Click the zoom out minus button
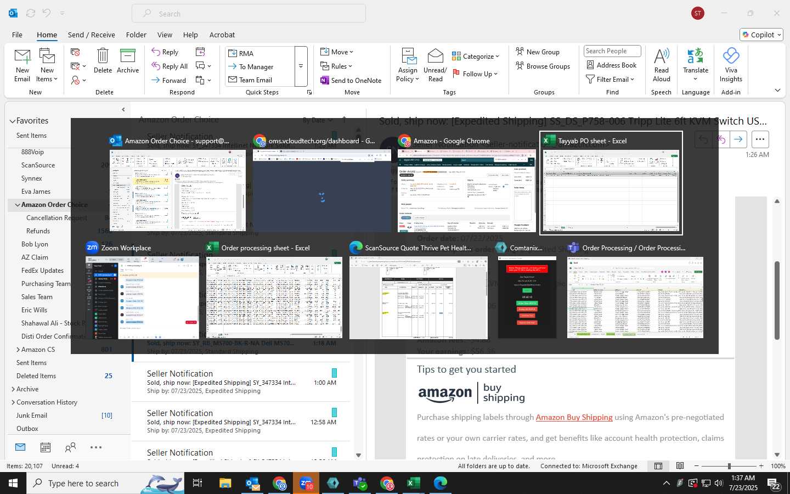Screen dimensions: 790x494 click(697, 466)
